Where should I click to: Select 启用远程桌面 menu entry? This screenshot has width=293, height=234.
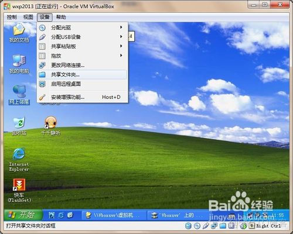(x=82, y=84)
